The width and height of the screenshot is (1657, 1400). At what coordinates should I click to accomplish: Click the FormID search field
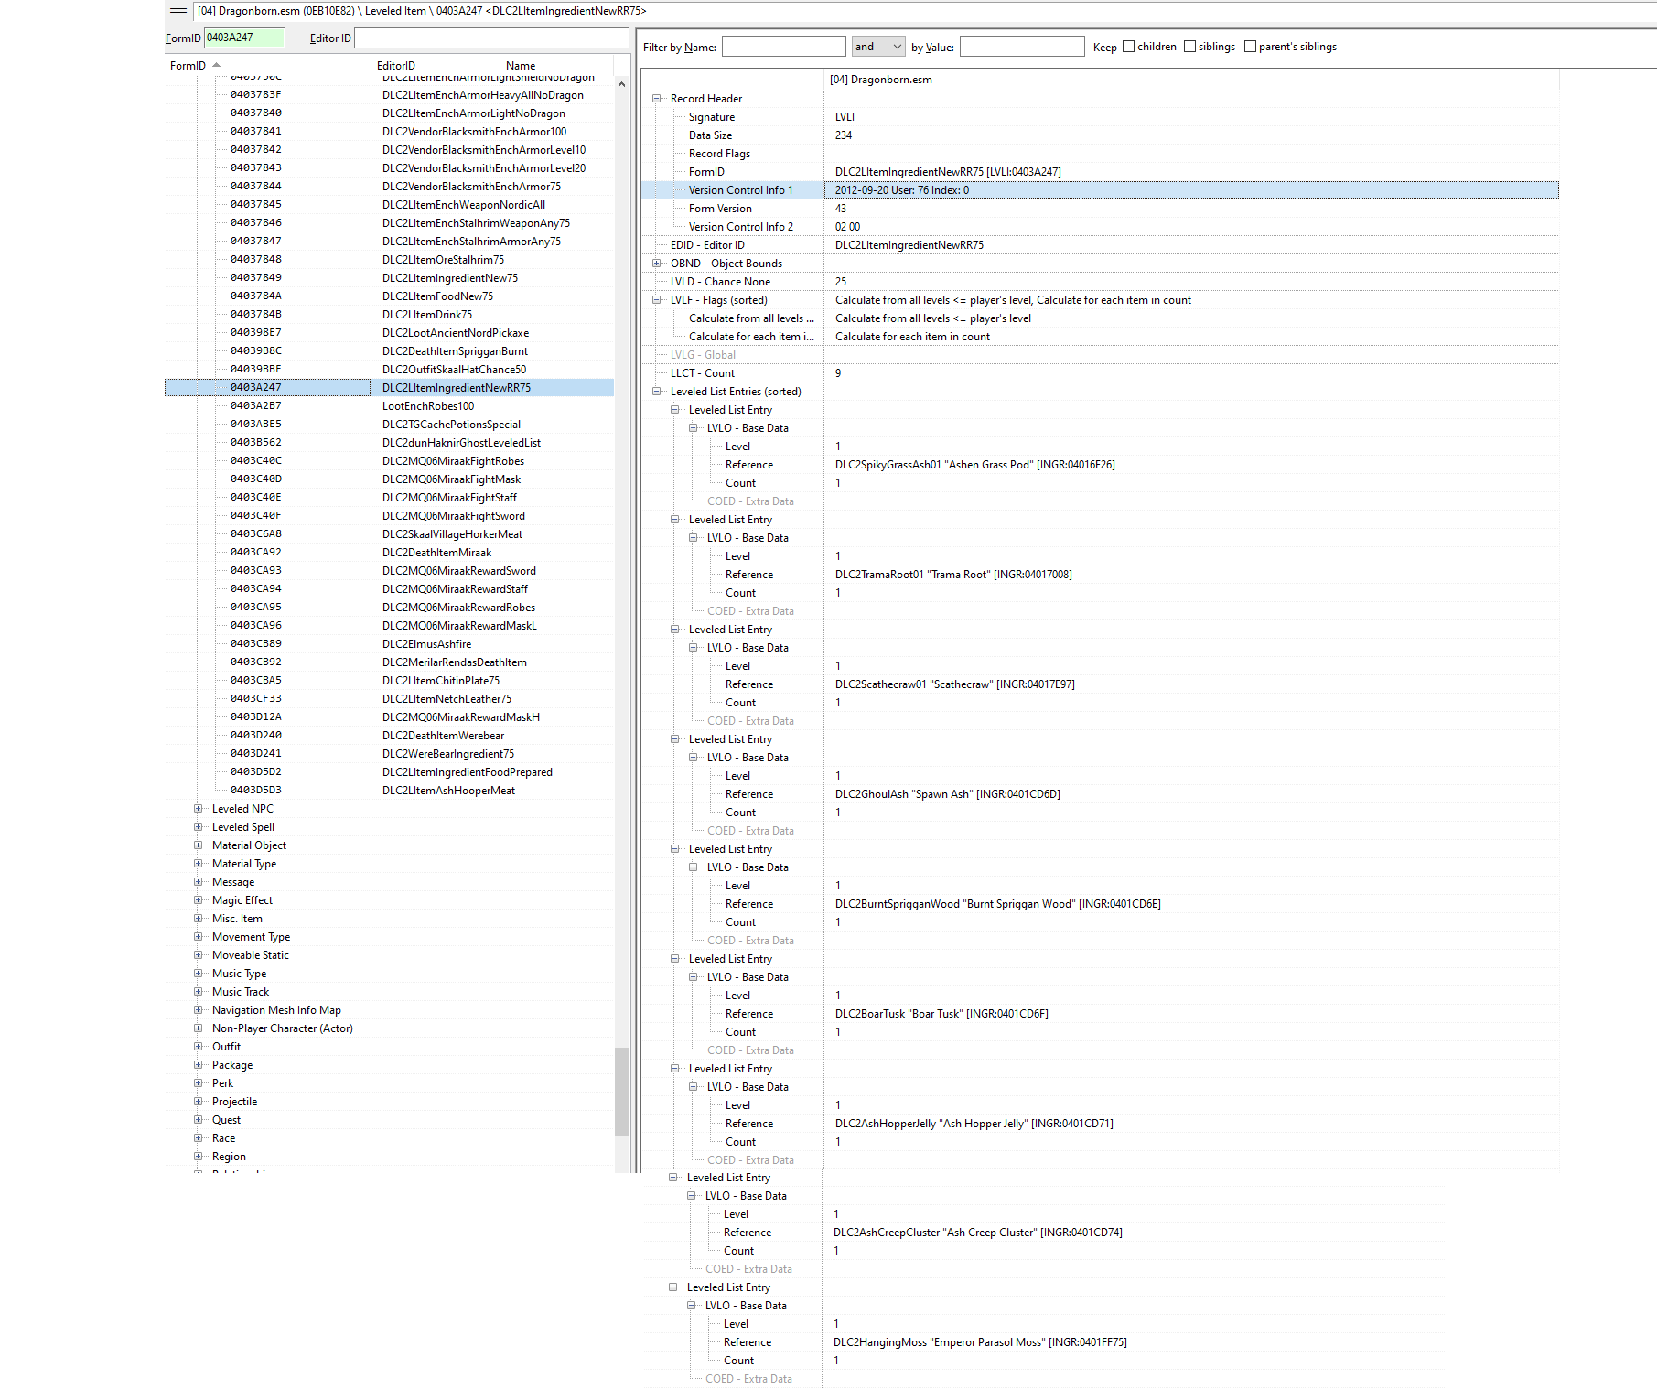pyautogui.click(x=244, y=38)
